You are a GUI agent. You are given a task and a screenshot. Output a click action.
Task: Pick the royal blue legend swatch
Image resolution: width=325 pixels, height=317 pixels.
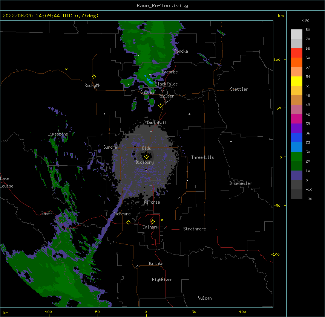point(296,137)
